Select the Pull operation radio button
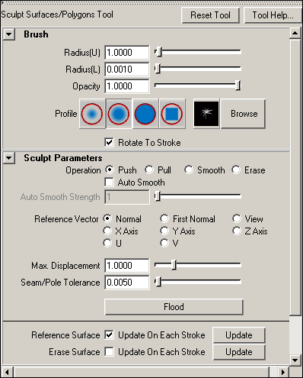This screenshot has width=303, height=378. 149,170
